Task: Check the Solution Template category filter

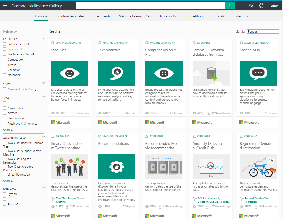Action: [5, 44]
